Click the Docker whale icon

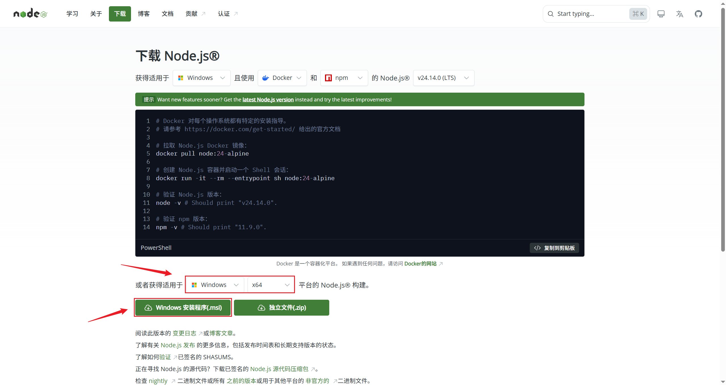coord(265,78)
